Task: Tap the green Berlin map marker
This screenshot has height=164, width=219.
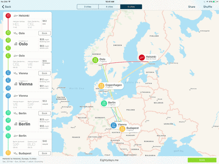Action: coord(104,103)
